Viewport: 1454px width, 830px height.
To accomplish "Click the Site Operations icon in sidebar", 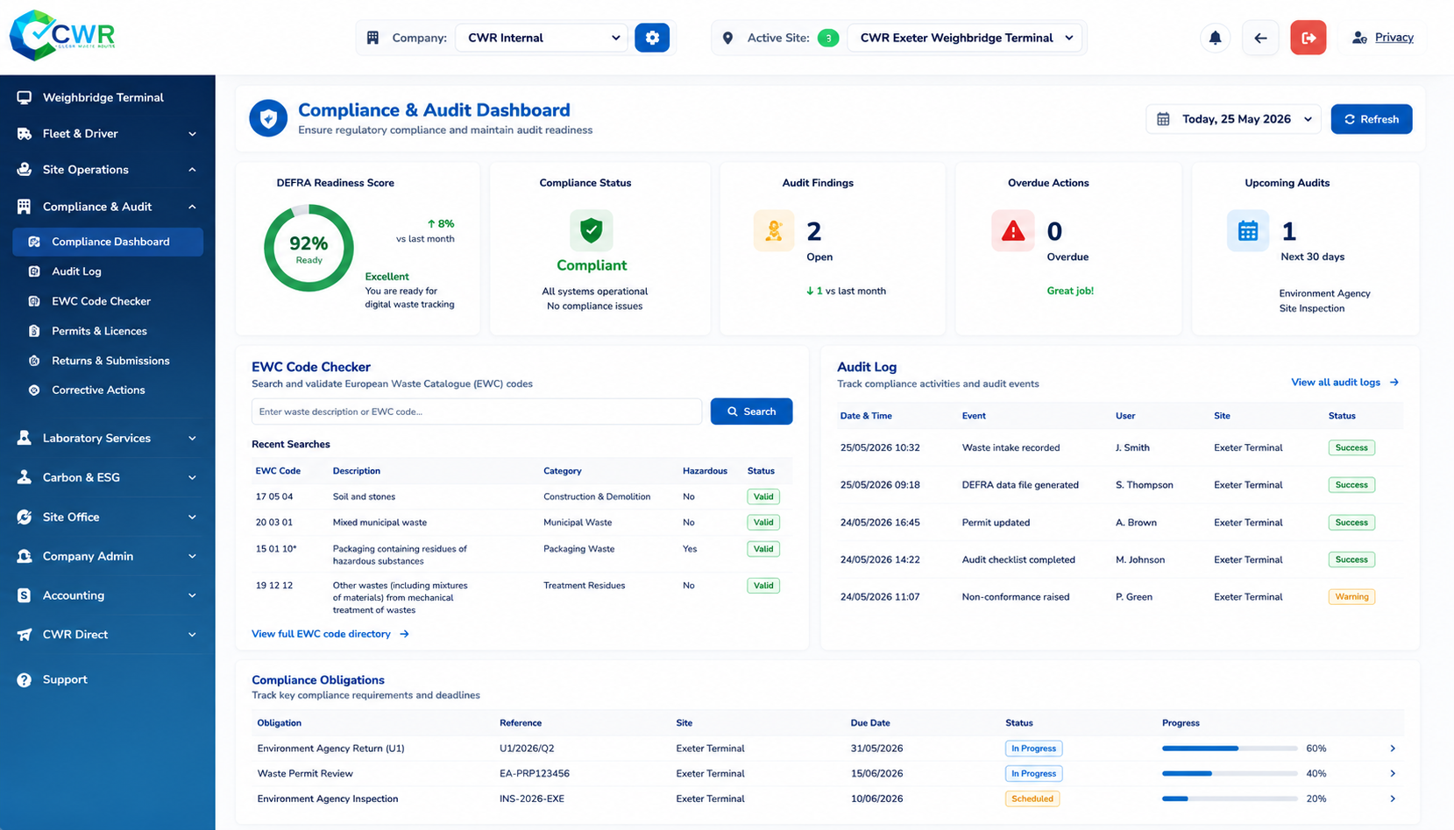I will click(24, 169).
